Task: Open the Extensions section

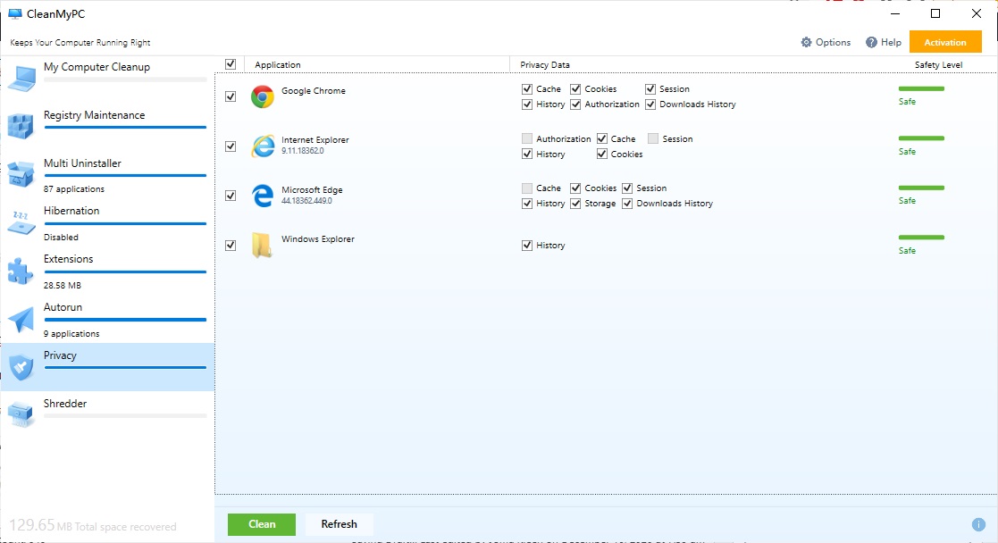Action: pyautogui.click(x=68, y=259)
